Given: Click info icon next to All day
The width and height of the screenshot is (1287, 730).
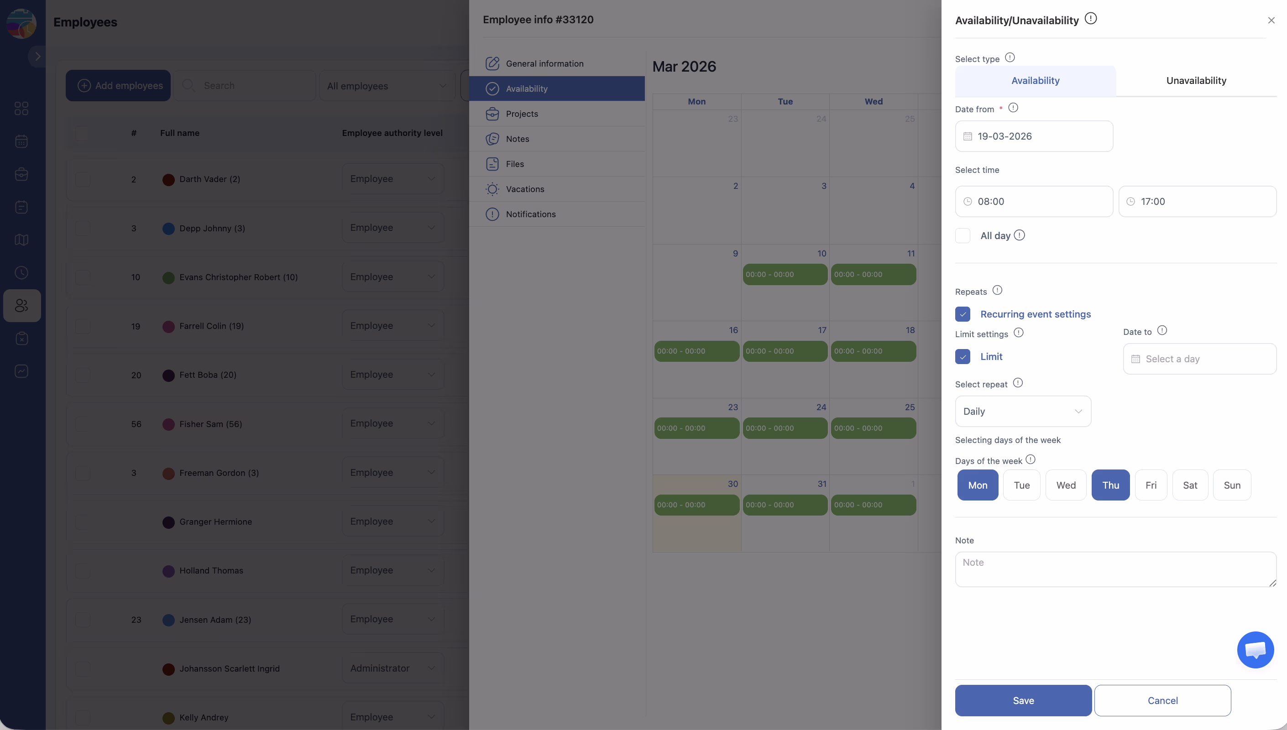Looking at the screenshot, I should pyautogui.click(x=1019, y=235).
